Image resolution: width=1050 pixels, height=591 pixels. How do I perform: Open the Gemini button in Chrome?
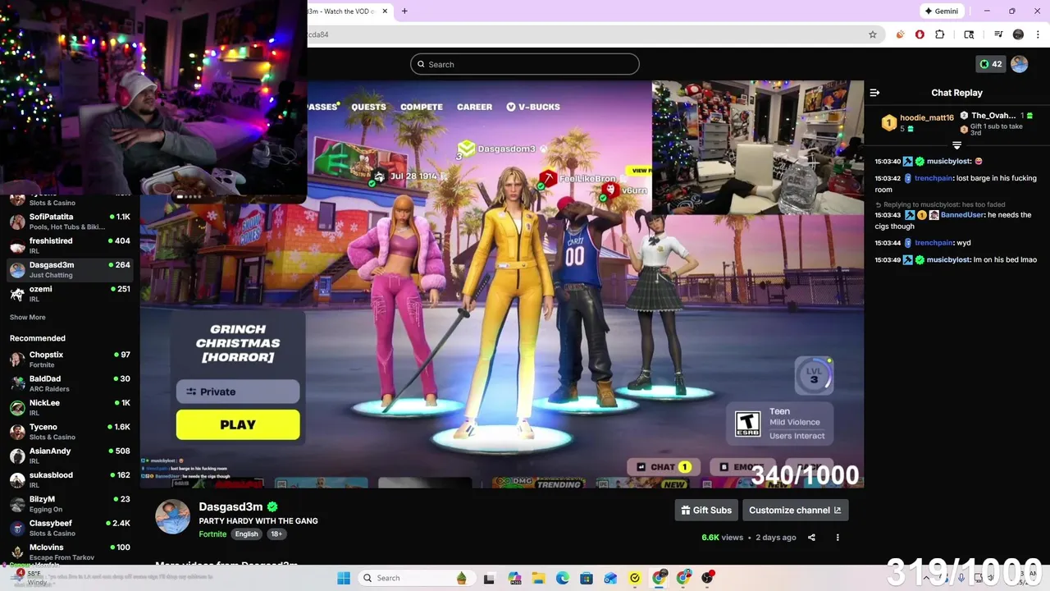click(941, 11)
